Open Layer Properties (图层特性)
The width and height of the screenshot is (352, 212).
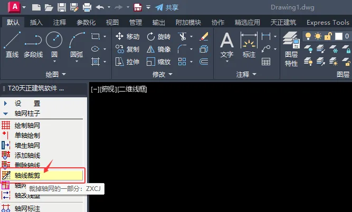291,49
